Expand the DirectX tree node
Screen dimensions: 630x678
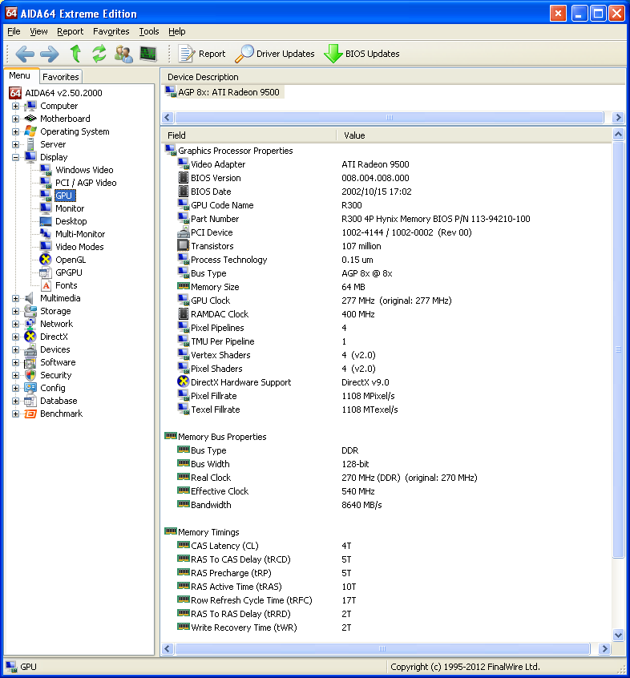click(15, 337)
